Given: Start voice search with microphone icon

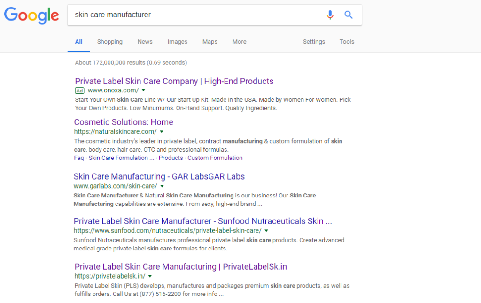Looking at the screenshot, I should point(330,15).
